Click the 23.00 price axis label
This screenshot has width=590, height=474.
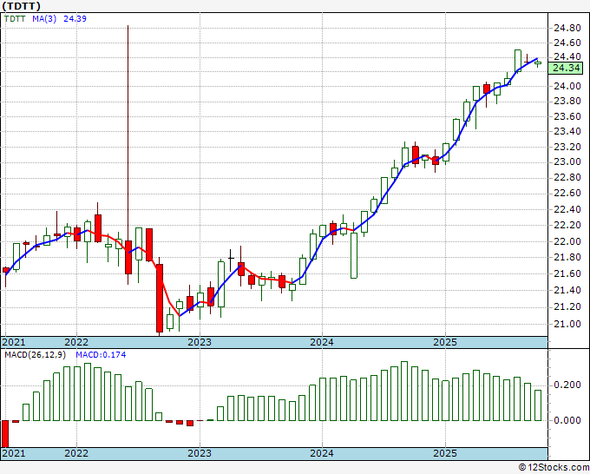click(567, 161)
